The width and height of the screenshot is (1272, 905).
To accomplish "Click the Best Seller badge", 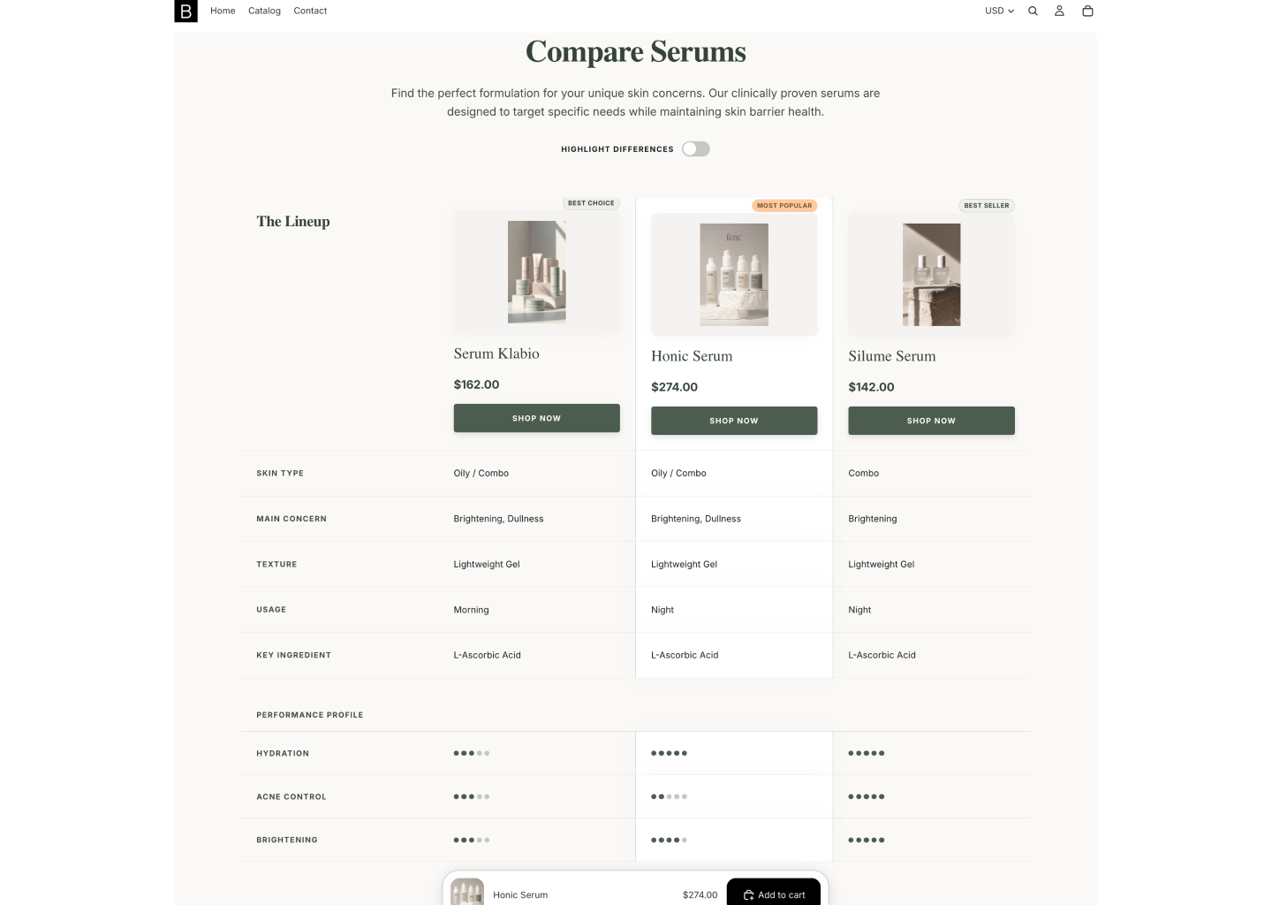I will 986,205.
